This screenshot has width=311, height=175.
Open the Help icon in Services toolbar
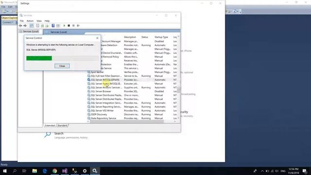click(x=53, y=26)
